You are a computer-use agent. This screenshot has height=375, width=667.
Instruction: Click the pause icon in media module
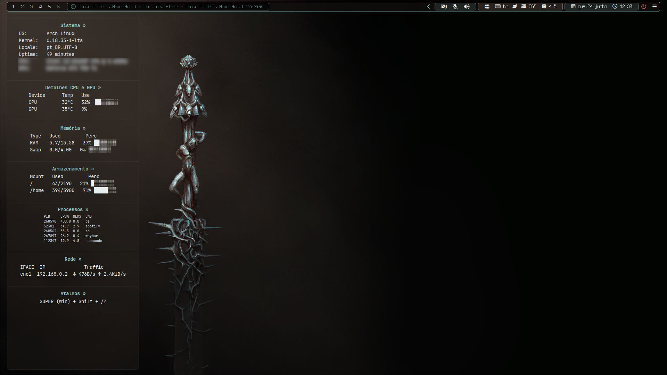(x=73, y=7)
